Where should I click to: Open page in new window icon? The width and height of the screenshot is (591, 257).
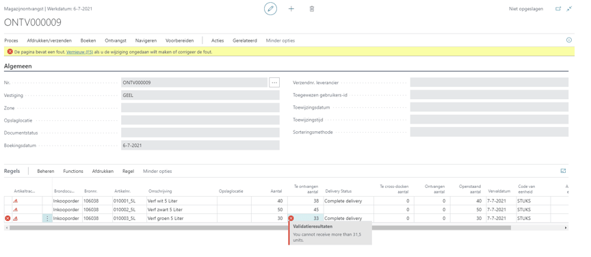point(558,9)
